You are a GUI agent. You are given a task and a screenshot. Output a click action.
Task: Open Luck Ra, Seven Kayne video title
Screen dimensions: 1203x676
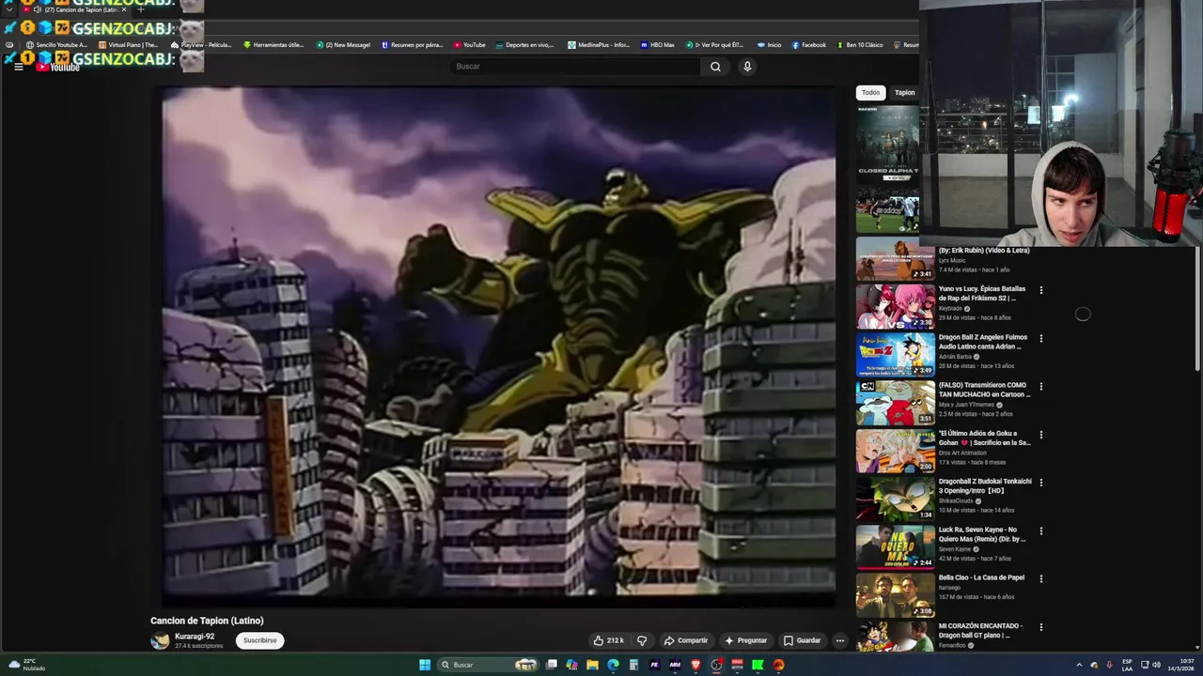coord(982,534)
